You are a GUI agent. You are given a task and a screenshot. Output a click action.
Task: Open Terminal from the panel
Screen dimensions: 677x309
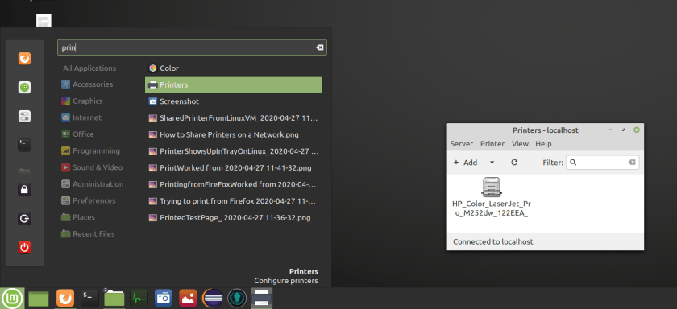pos(89,298)
